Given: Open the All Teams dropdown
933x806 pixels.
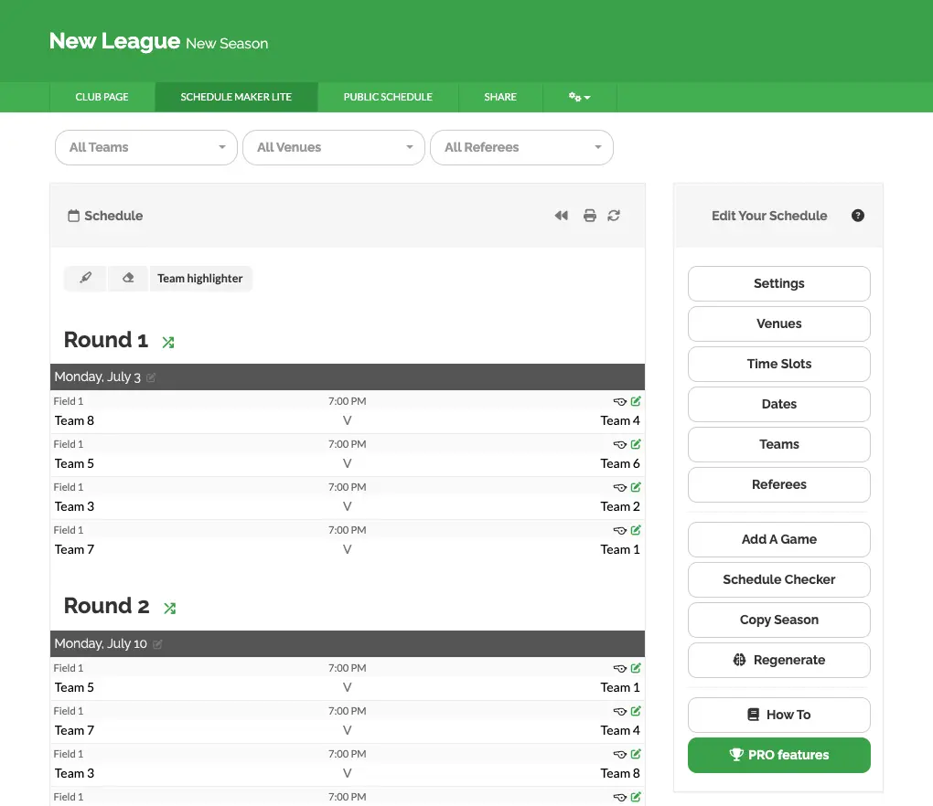Looking at the screenshot, I should pyautogui.click(x=145, y=147).
